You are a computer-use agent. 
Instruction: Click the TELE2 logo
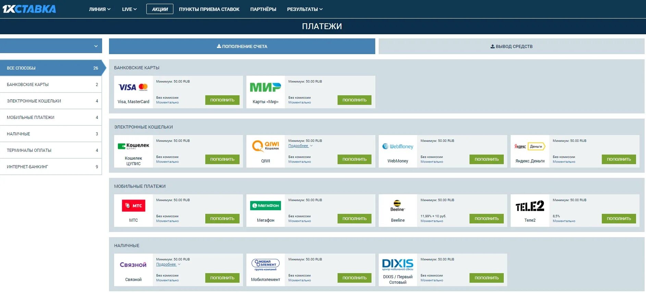[530, 206]
